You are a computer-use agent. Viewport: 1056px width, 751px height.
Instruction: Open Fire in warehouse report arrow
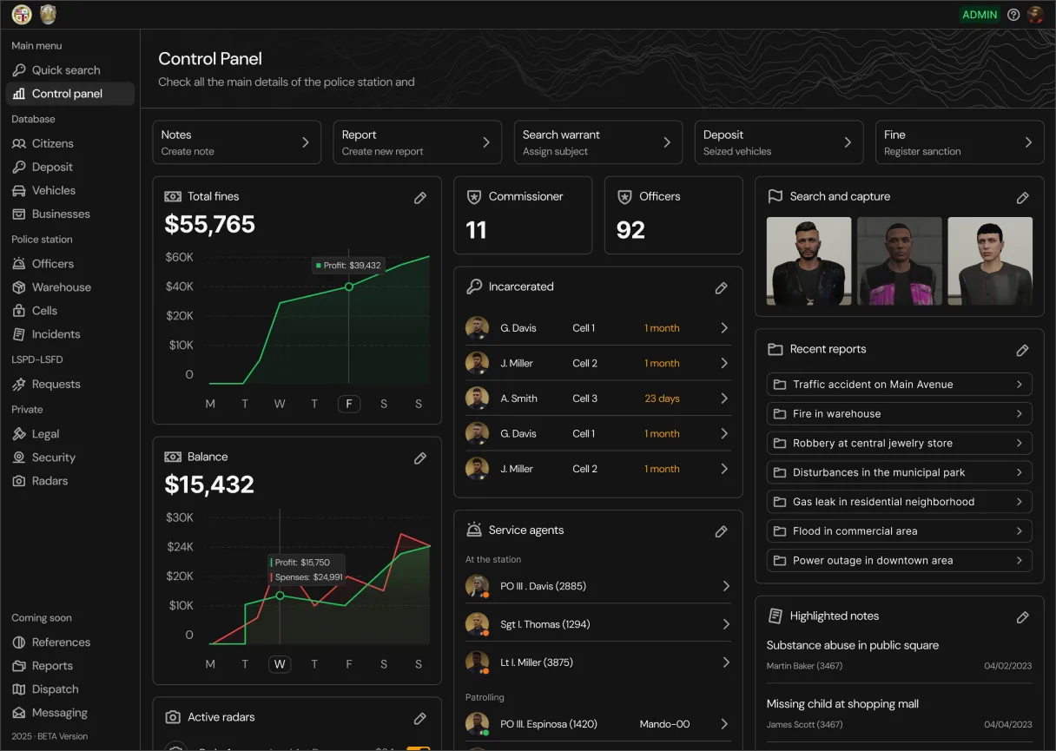(1020, 414)
